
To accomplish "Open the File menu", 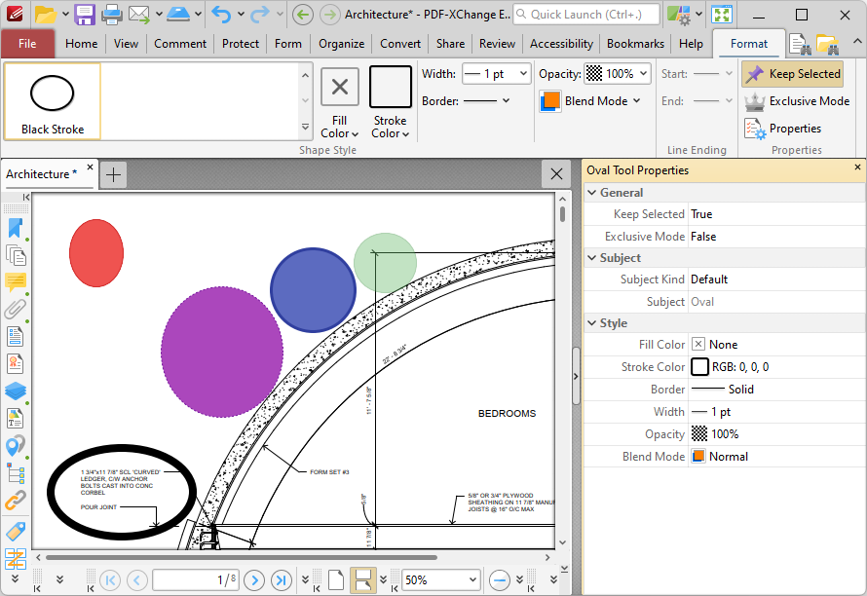I will (x=27, y=44).
